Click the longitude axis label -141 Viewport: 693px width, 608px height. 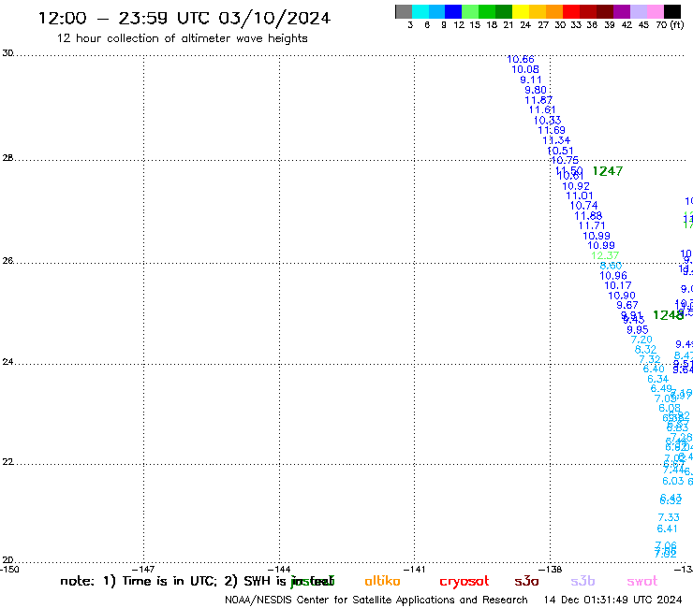click(x=414, y=570)
